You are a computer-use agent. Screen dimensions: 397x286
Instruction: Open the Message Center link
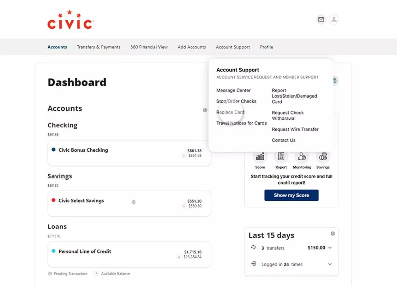(233, 90)
